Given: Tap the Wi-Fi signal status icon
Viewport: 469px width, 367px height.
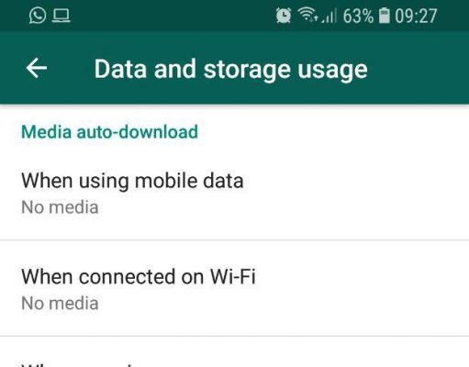Looking at the screenshot, I should (x=307, y=15).
